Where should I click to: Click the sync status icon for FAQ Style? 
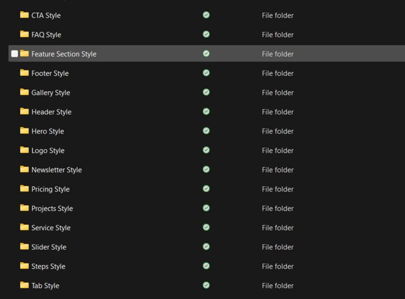(206, 34)
